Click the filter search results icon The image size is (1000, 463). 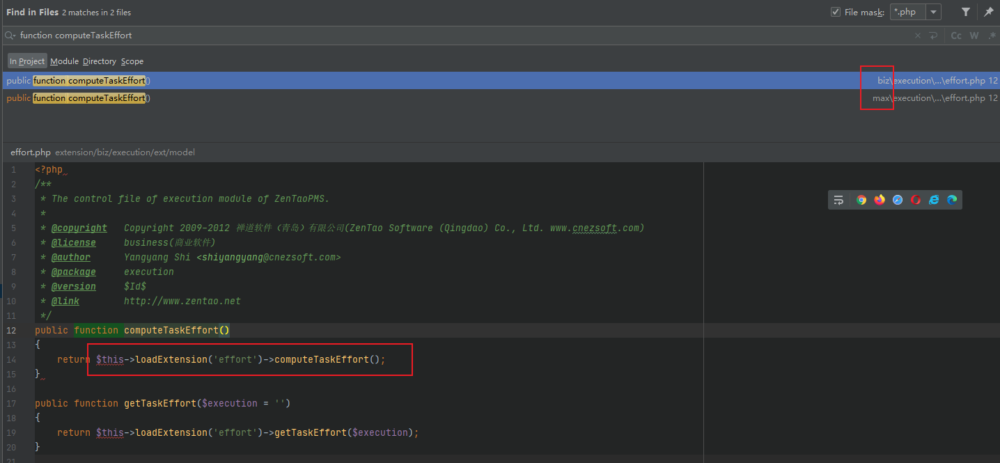966,12
